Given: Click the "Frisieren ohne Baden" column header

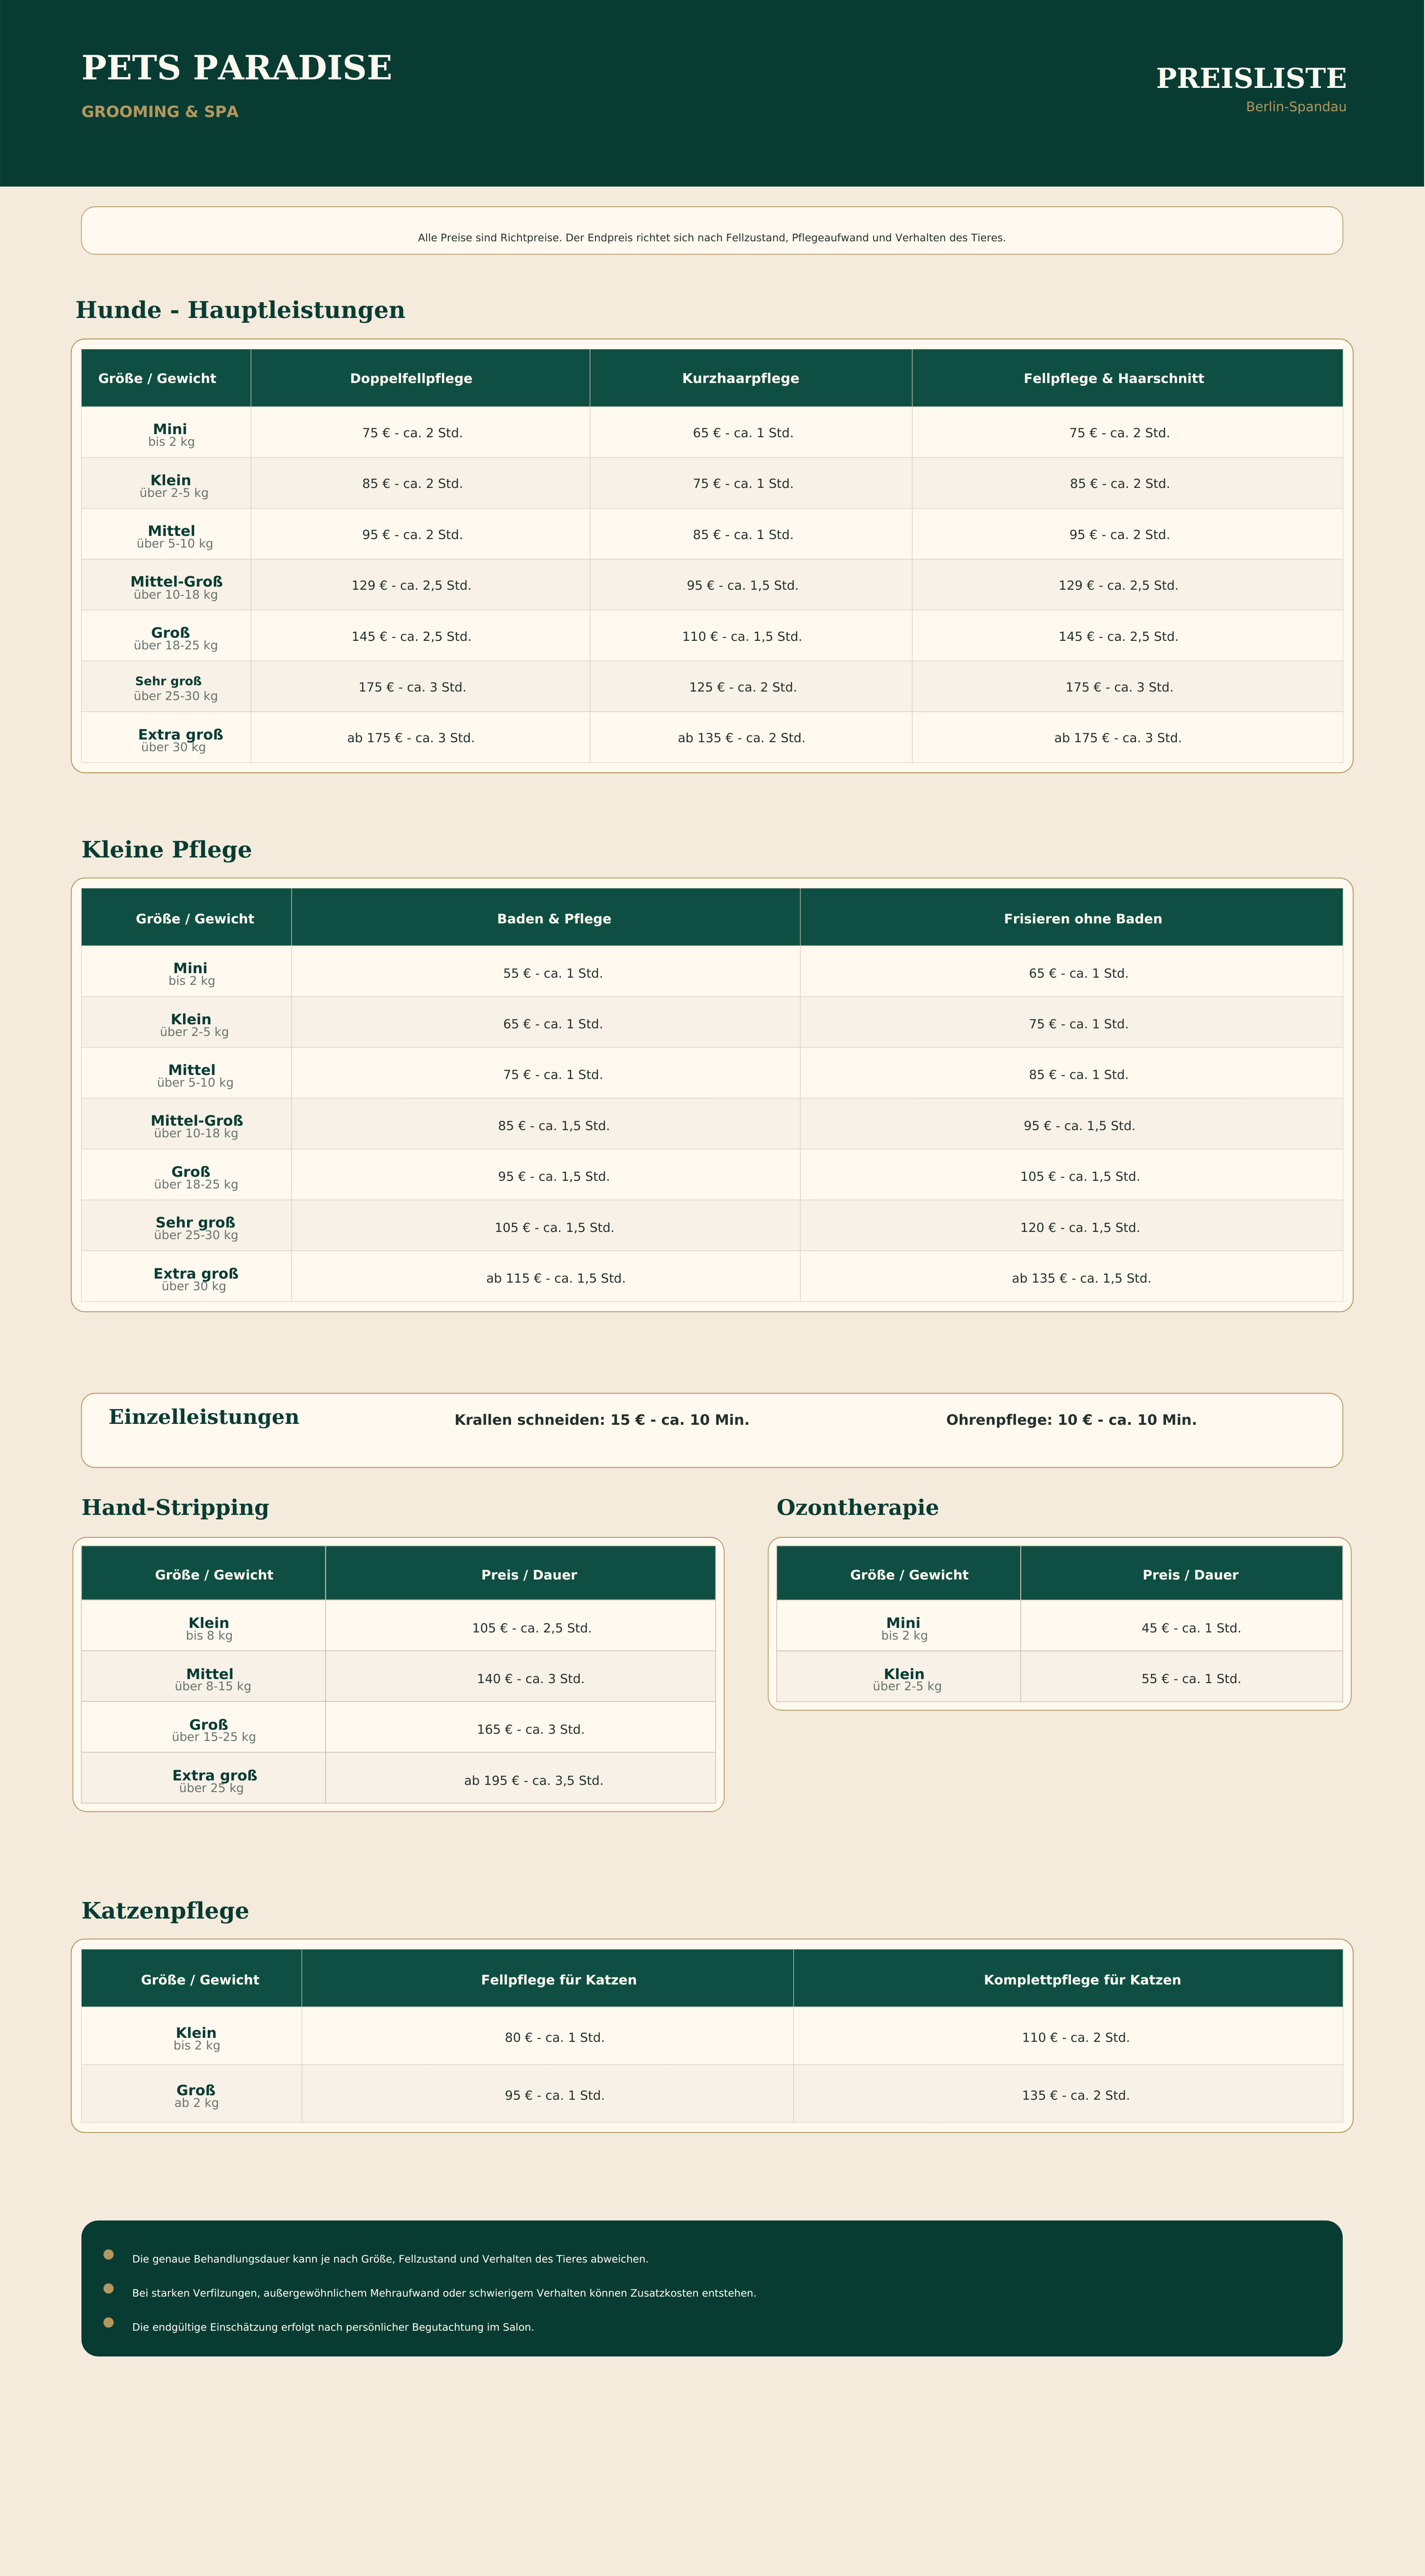Looking at the screenshot, I should [1083, 919].
